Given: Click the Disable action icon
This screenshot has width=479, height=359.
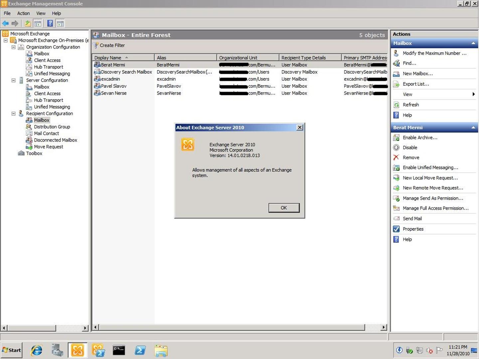Looking at the screenshot, I should pos(396,148).
